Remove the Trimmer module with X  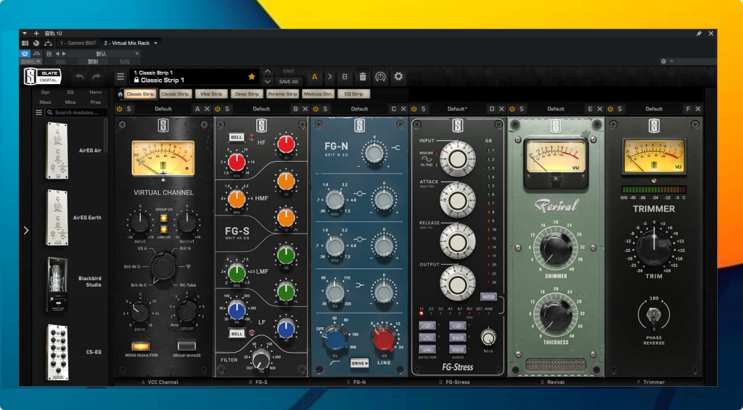pos(698,109)
